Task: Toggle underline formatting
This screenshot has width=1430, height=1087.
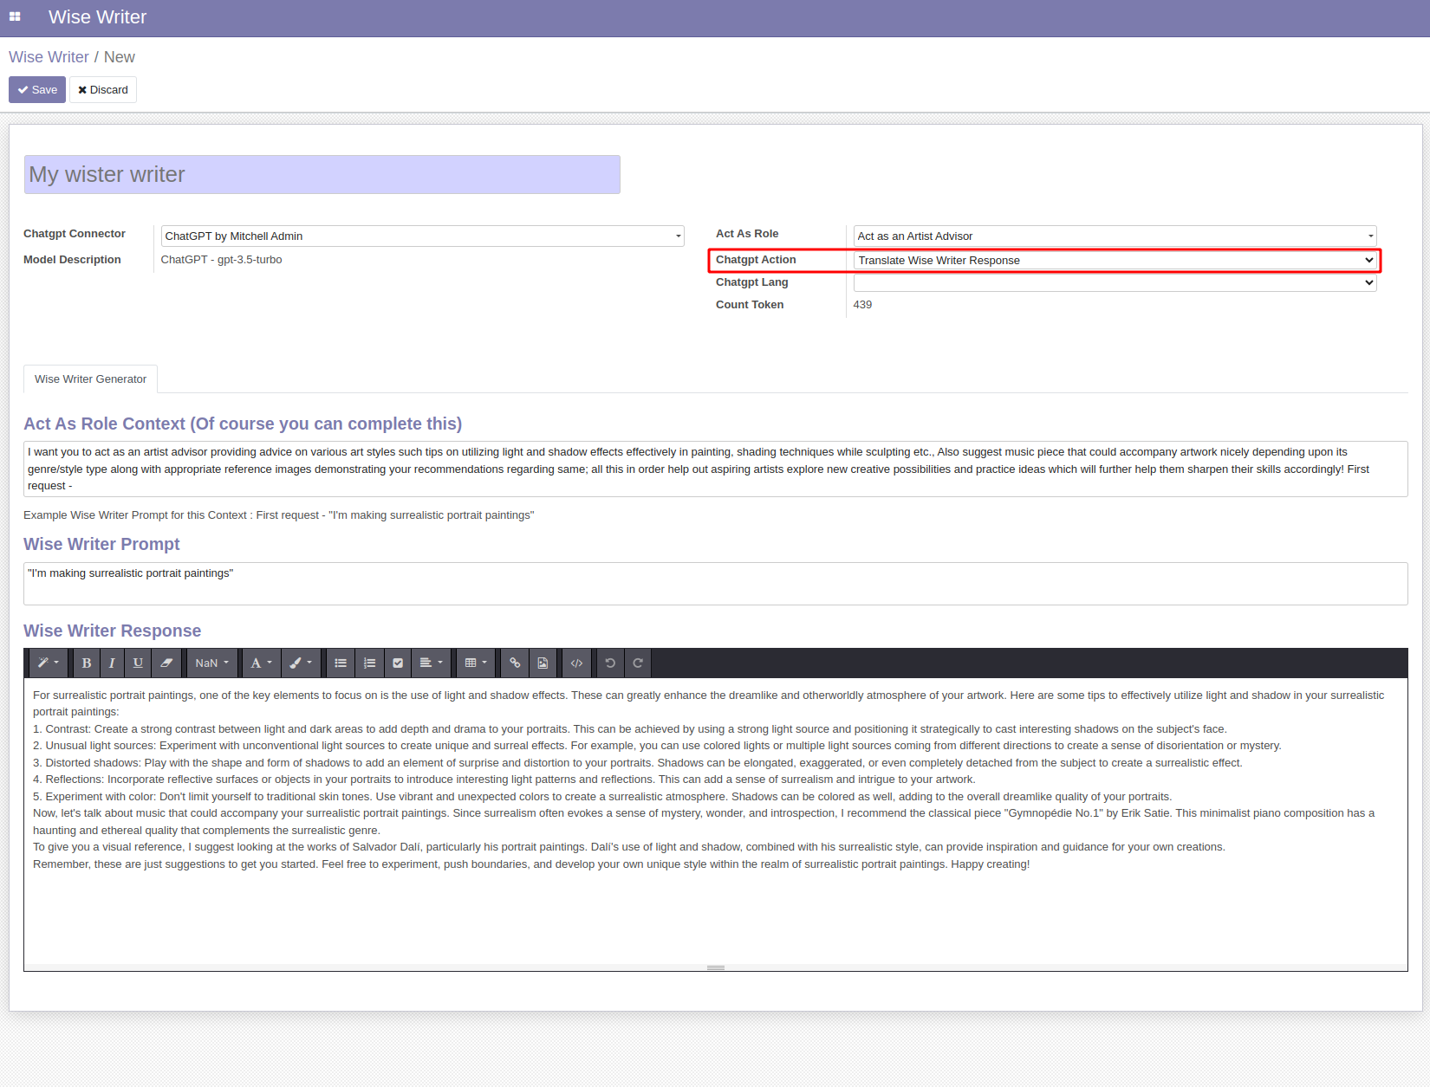Action: click(x=138, y=663)
